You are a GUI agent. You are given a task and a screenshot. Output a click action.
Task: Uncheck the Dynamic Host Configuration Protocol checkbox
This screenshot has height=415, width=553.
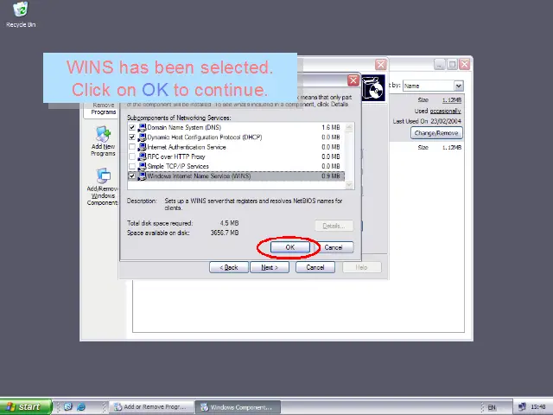click(x=132, y=137)
